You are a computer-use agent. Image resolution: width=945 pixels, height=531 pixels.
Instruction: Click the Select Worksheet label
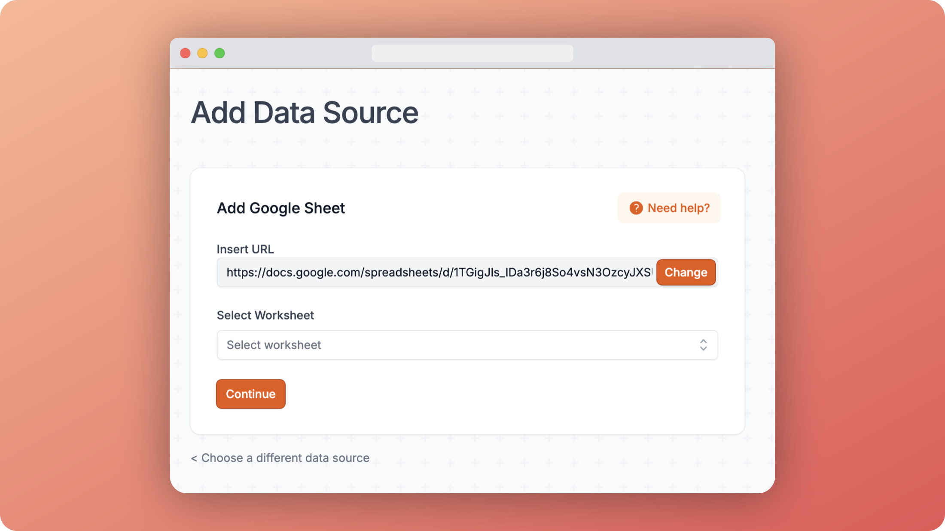265,315
